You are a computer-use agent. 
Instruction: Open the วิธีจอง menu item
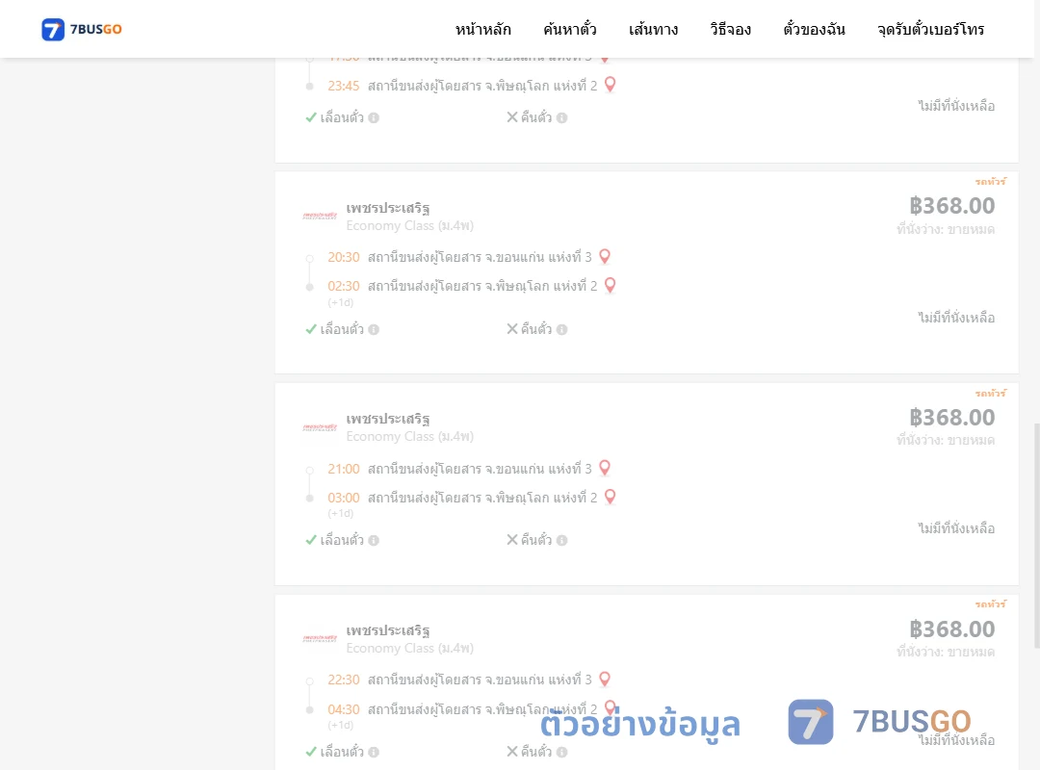coord(730,29)
